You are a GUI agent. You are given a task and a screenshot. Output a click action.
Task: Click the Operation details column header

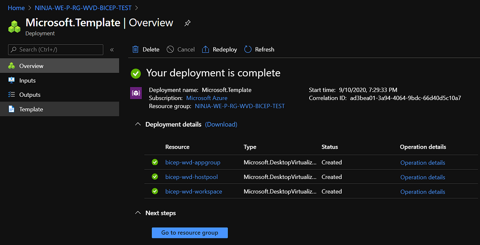coord(423,147)
